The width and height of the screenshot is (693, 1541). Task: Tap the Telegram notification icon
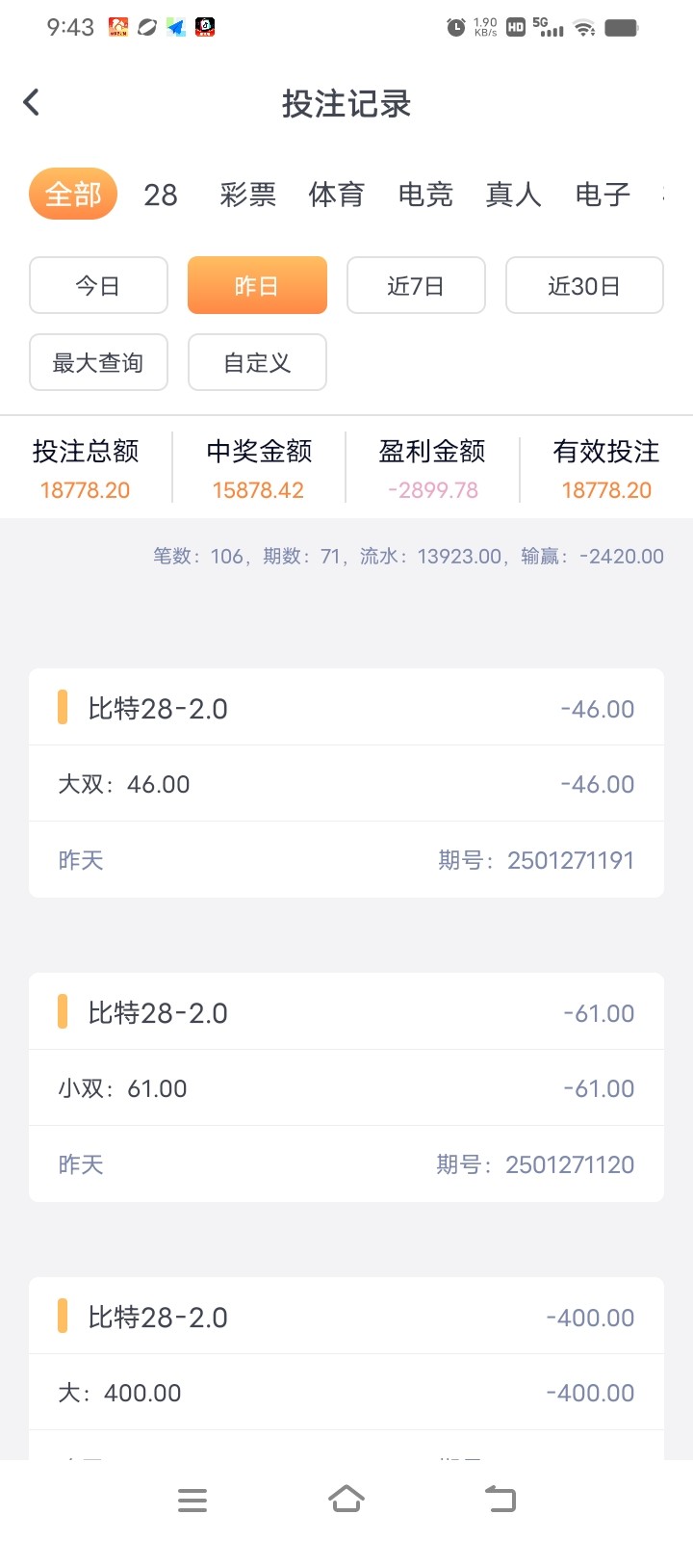tap(175, 27)
